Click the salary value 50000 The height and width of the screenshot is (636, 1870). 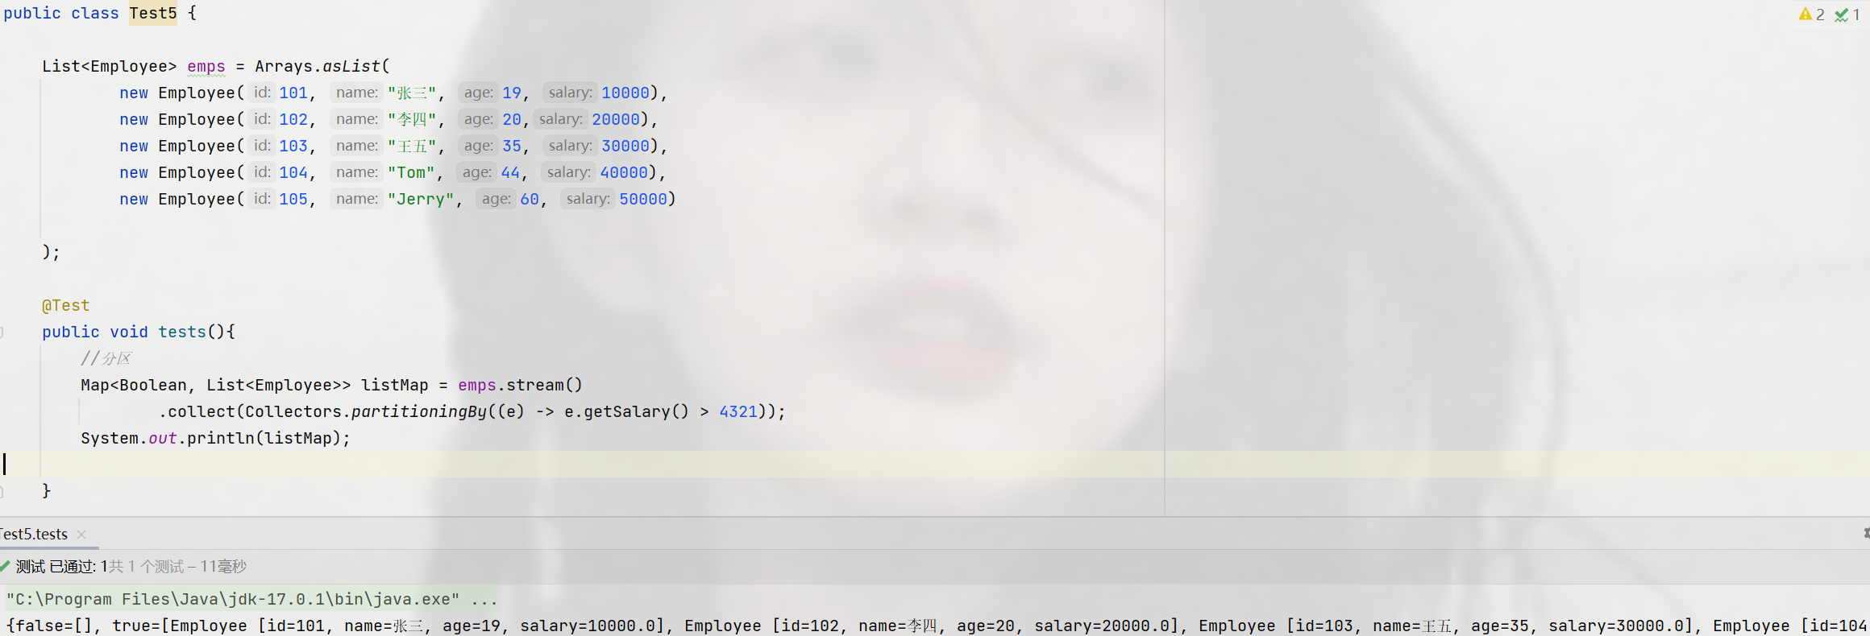[x=643, y=199]
